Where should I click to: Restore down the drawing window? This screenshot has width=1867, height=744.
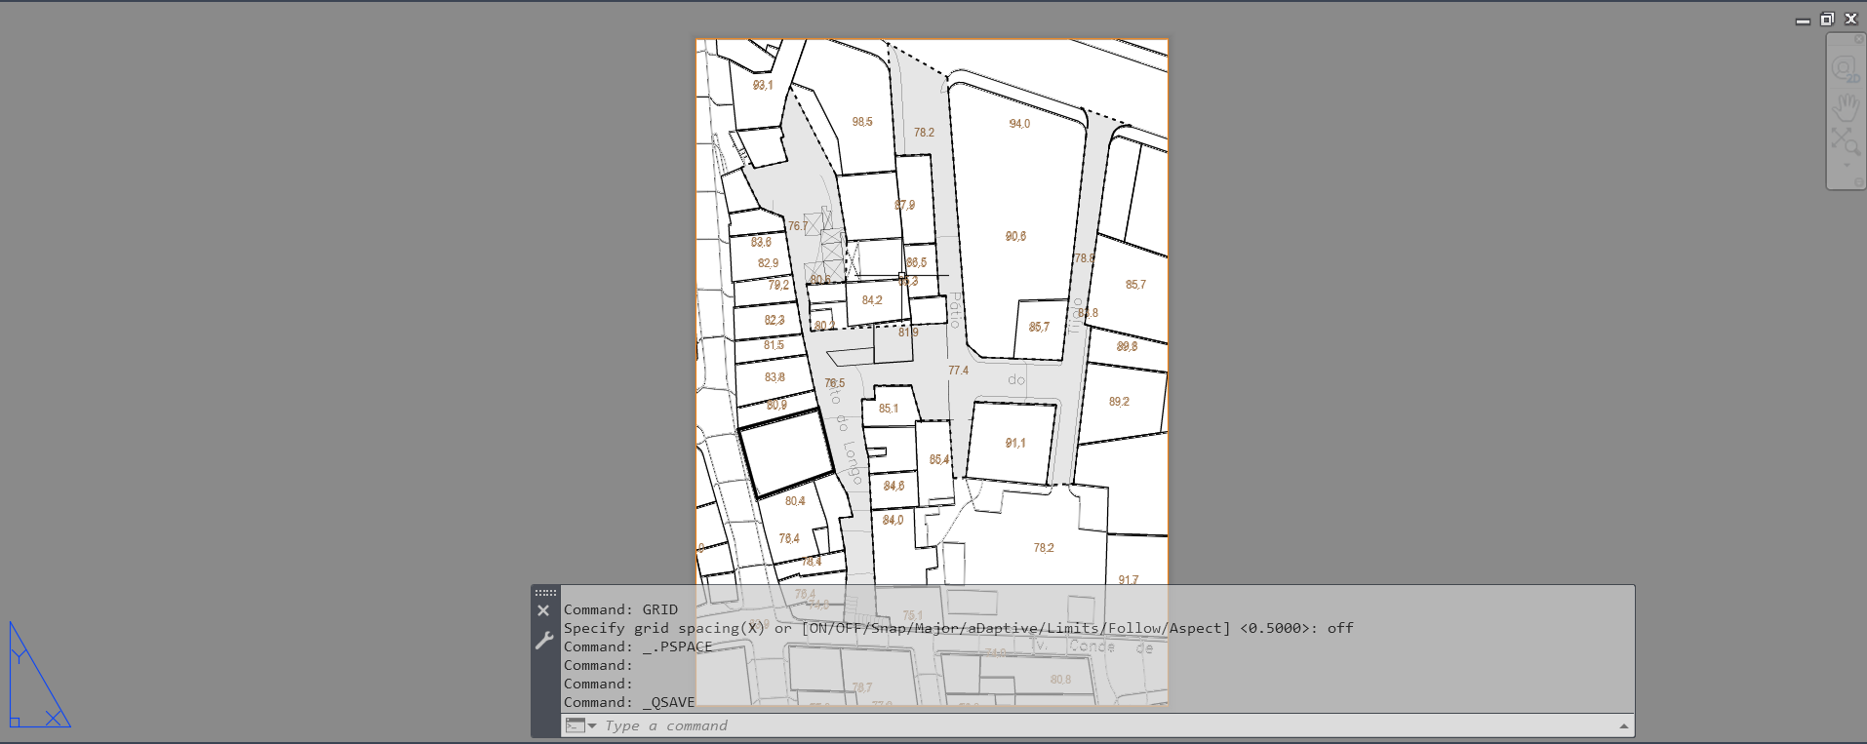pyautogui.click(x=1827, y=20)
